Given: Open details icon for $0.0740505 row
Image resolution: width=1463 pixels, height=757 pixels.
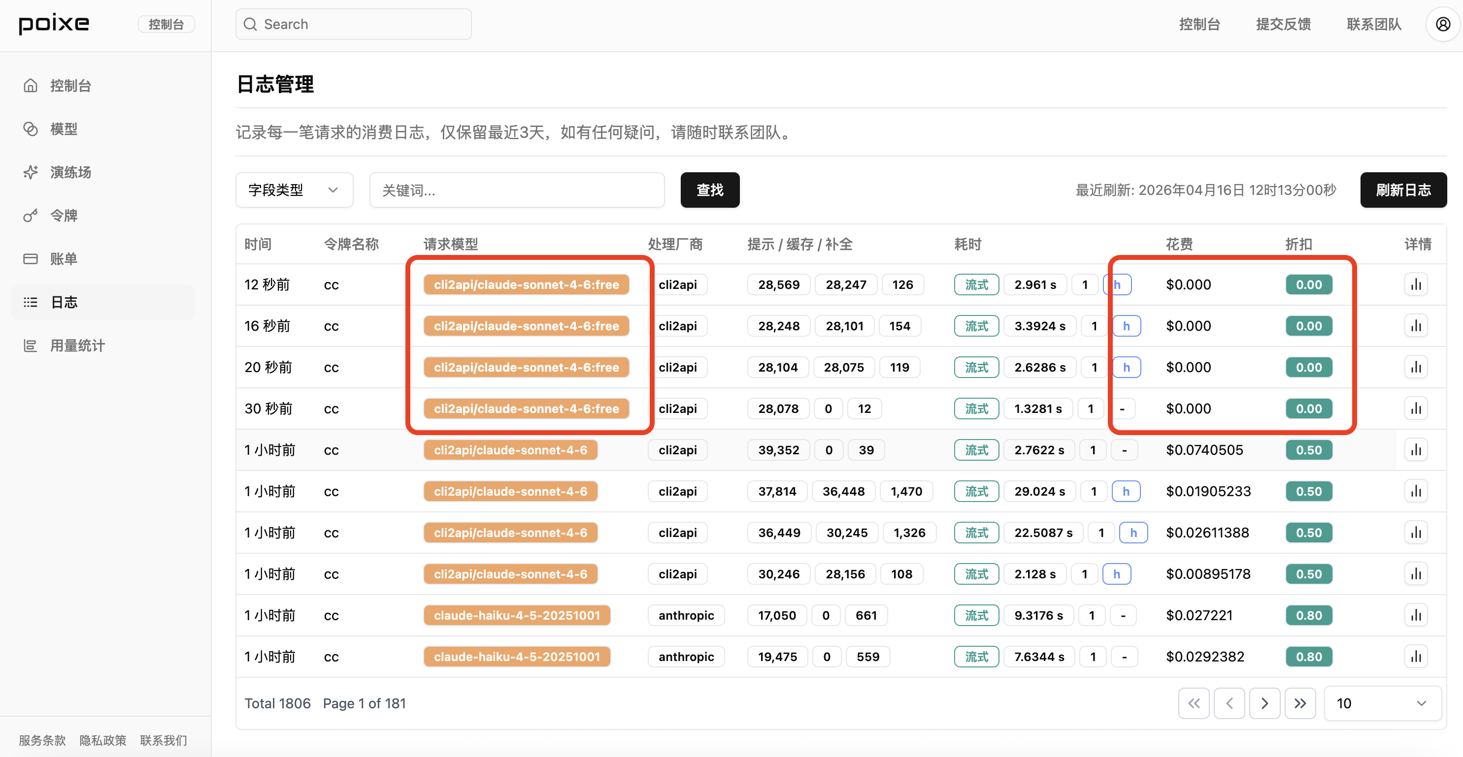Looking at the screenshot, I should 1416,450.
